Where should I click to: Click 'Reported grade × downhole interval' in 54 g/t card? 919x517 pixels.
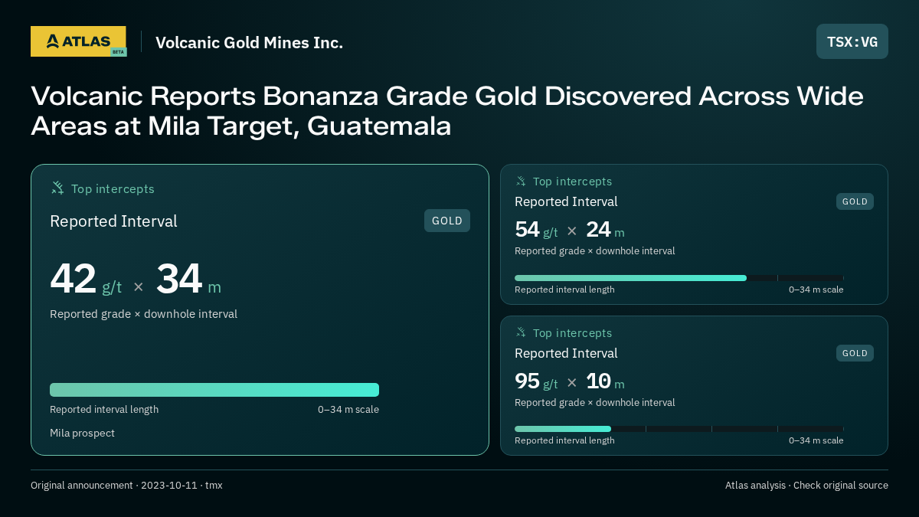click(x=594, y=251)
